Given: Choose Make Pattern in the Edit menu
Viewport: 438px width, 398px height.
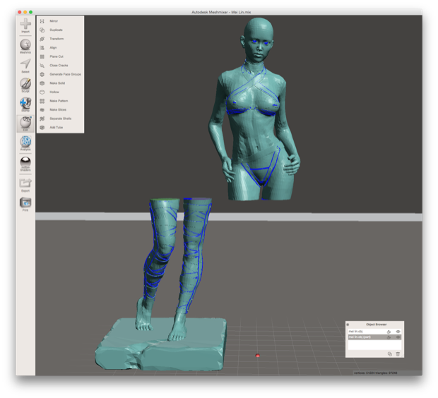Looking at the screenshot, I should point(60,101).
